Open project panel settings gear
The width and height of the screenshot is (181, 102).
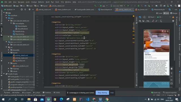coord(29,10)
